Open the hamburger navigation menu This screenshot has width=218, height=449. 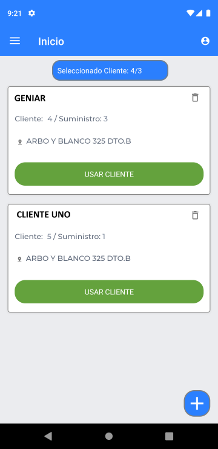click(15, 41)
